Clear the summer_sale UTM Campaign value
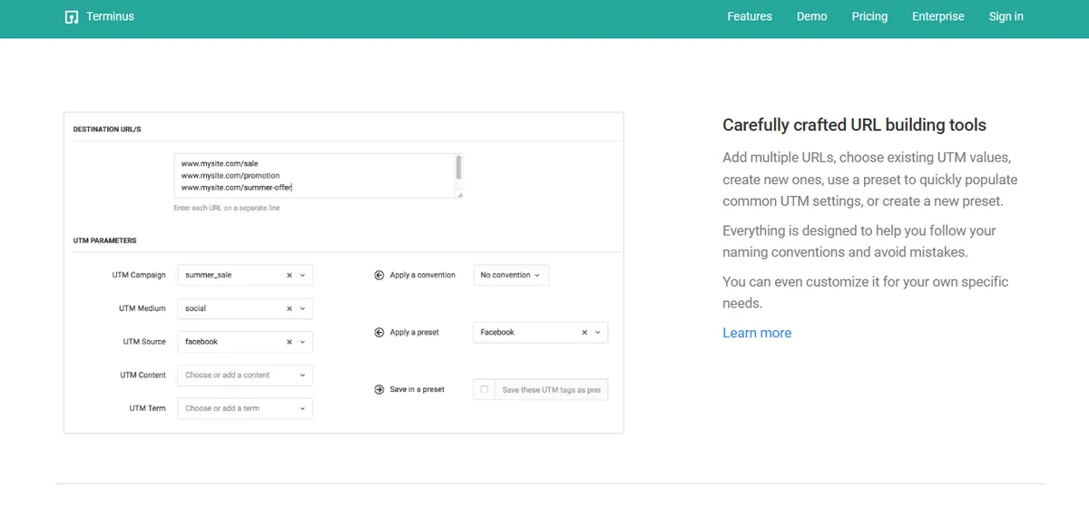Screen dimensions: 1089x526 tap(289, 274)
